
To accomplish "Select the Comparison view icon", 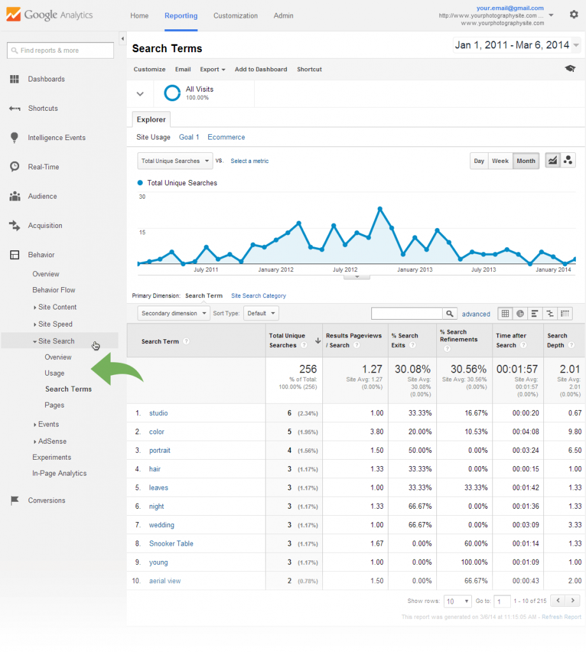I will pos(549,313).
